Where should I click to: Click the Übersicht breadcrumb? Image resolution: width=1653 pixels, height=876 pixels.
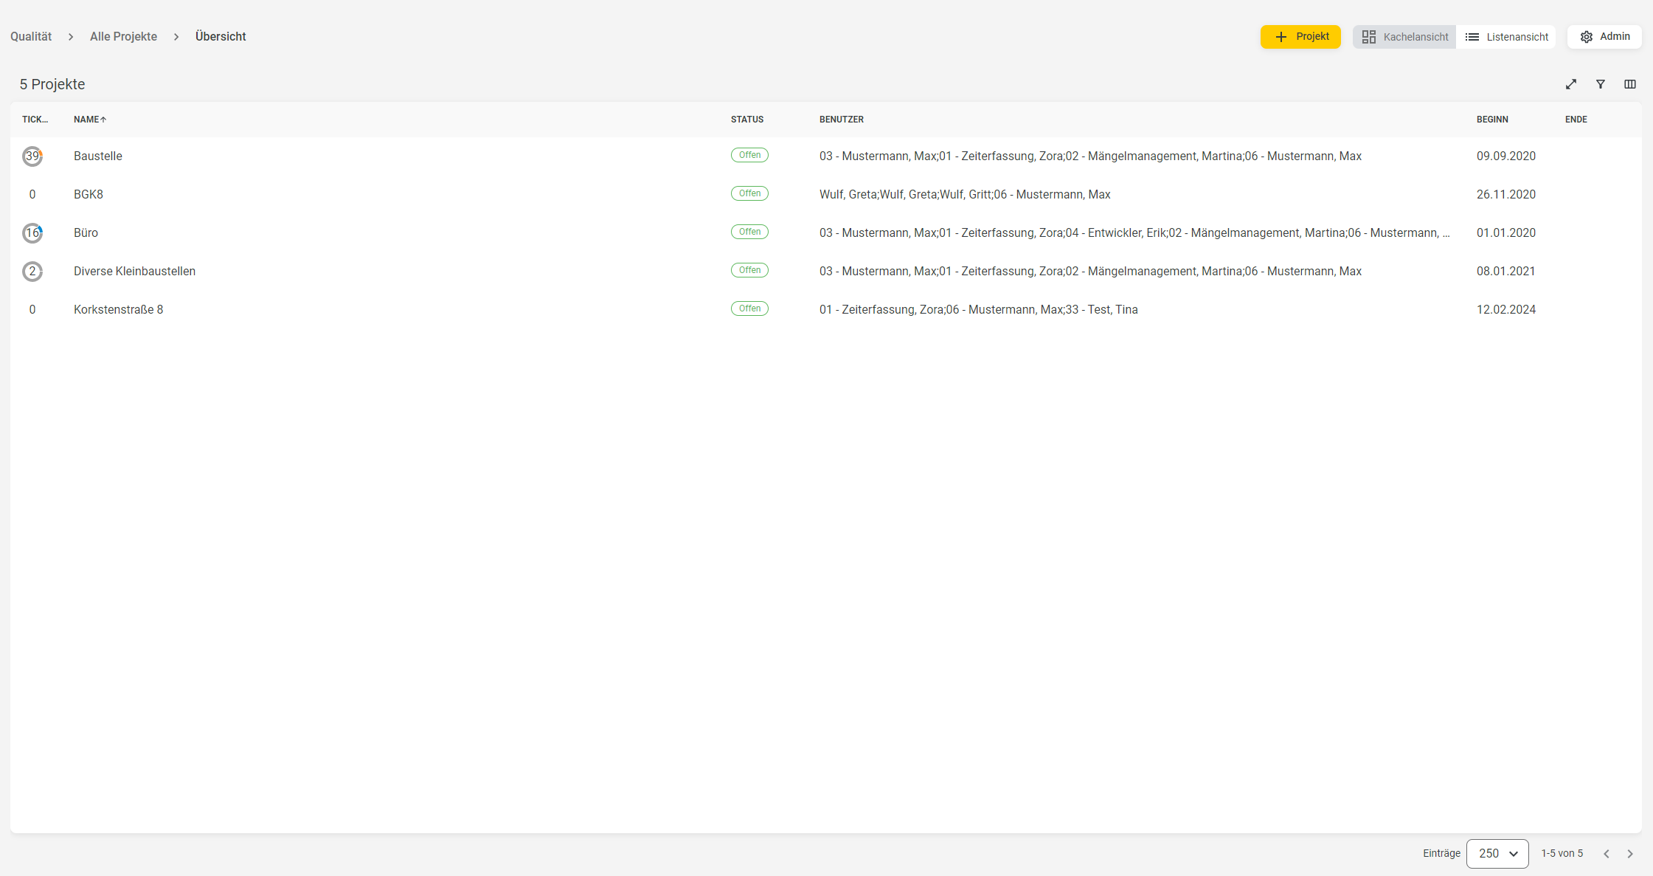click(221, 37)
